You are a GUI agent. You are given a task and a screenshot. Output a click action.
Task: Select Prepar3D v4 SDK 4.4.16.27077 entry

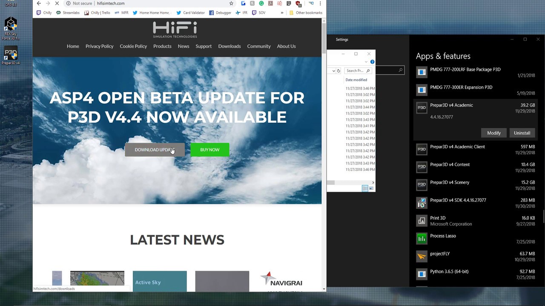[x=475, y=203]
